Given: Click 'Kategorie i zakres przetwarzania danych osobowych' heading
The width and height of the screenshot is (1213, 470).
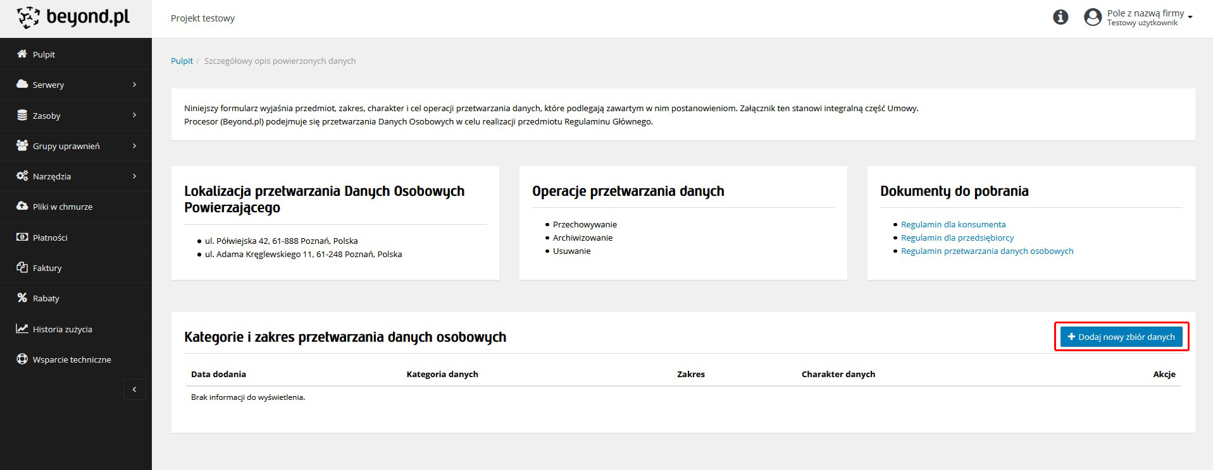Looking at the screenshot, I should tap(345, 337).
